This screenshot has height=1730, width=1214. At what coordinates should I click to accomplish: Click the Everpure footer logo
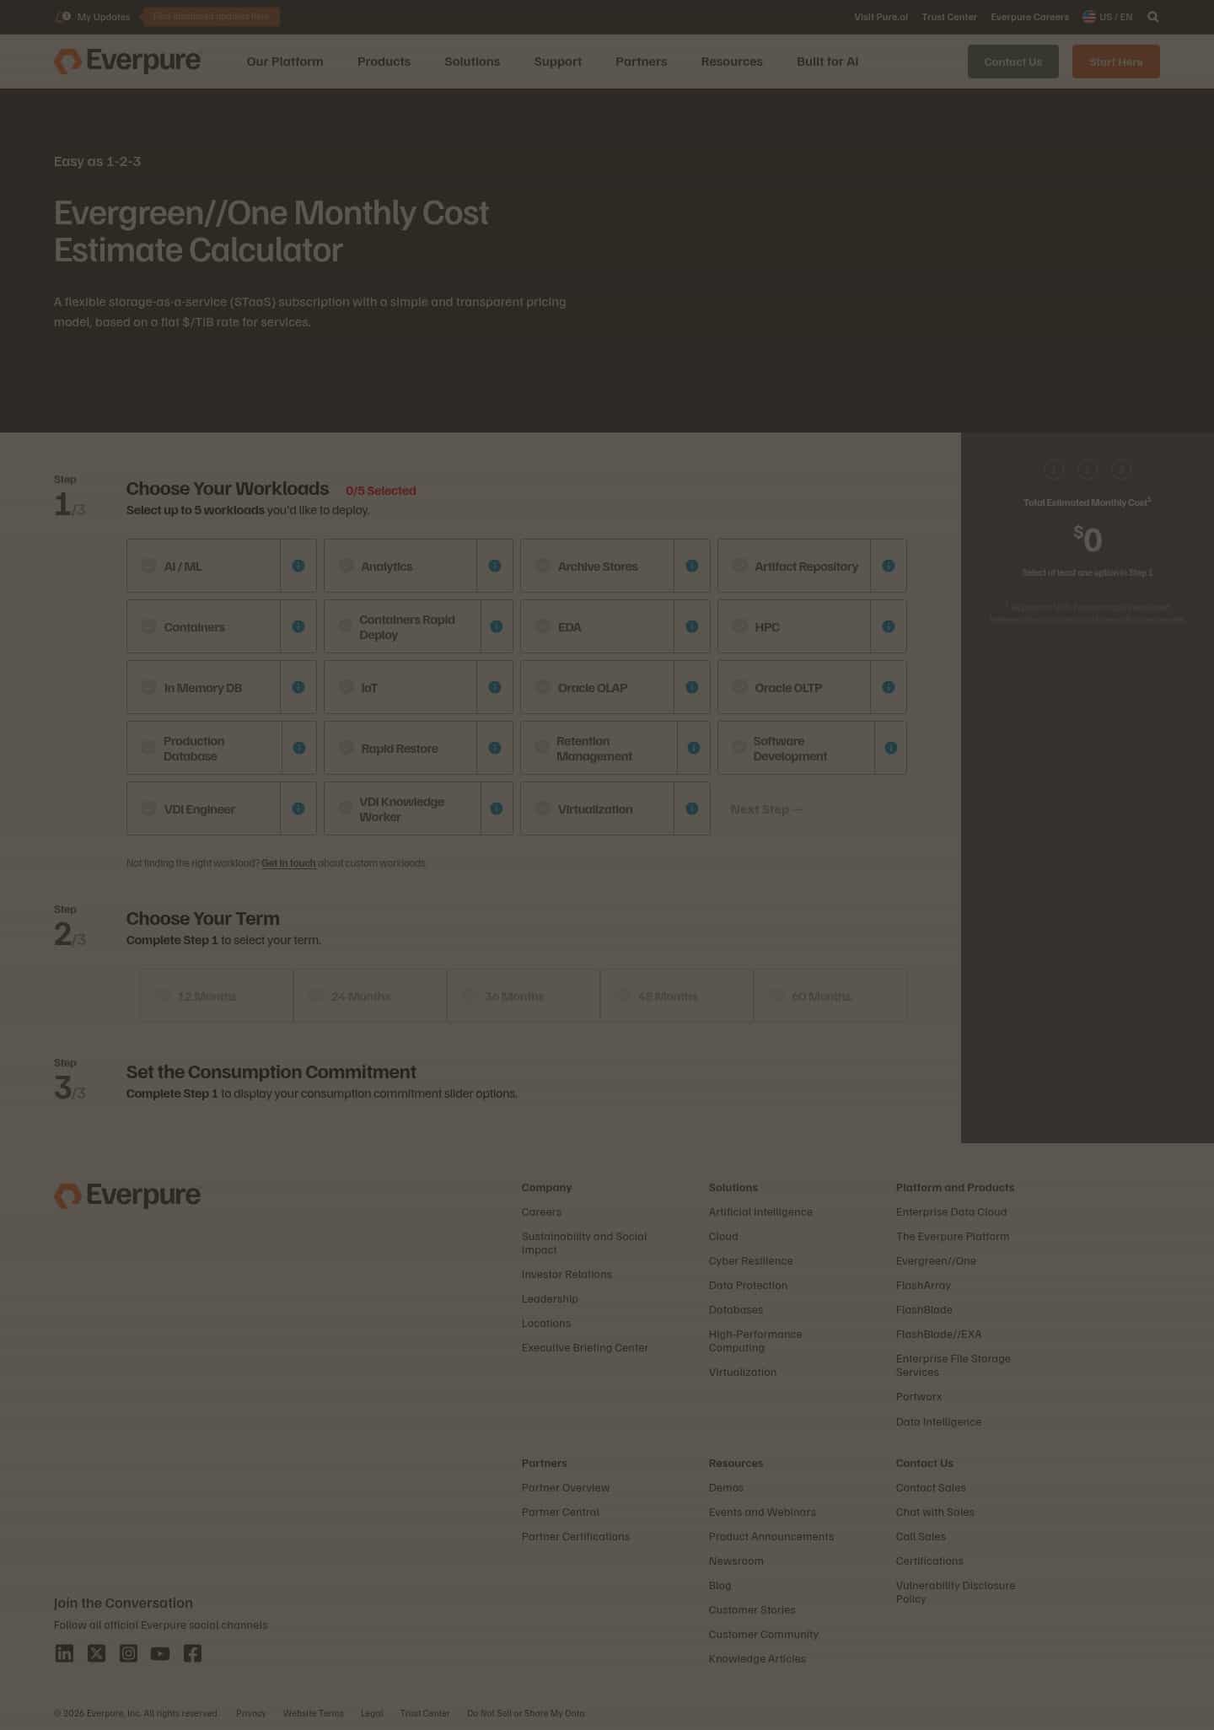click(x=127, y=1195)
